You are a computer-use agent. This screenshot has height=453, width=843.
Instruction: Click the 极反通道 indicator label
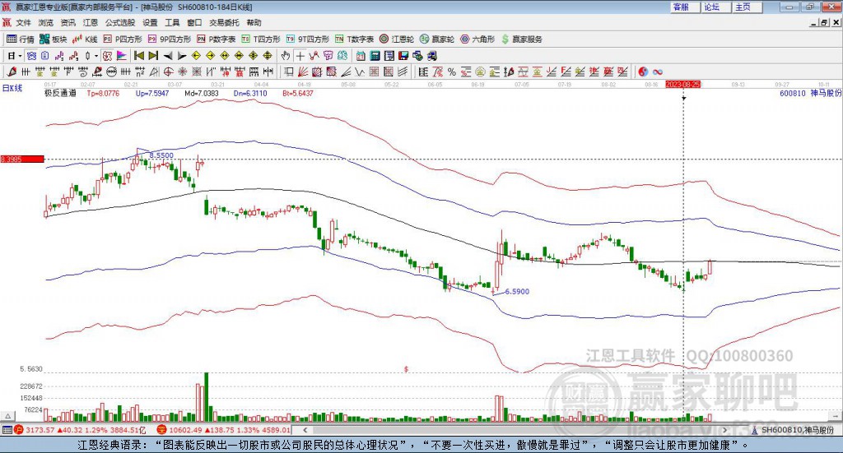(60, 94)
